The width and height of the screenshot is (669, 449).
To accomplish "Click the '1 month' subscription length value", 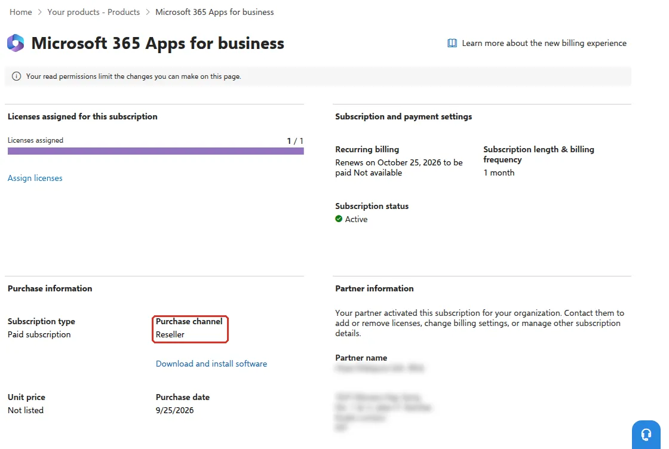I will click(x=499, y=173).
